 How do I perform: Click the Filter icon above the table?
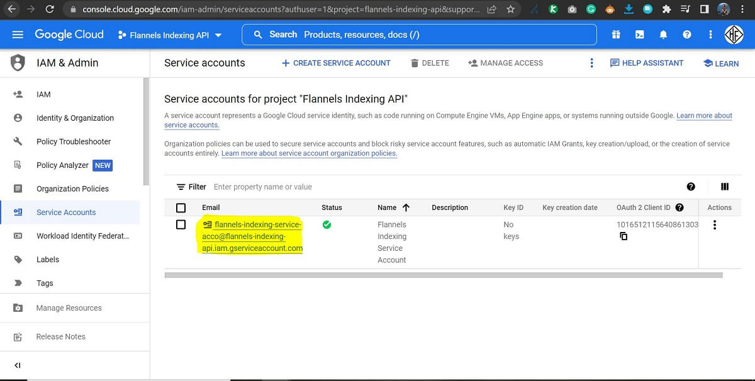pos(181,187)
